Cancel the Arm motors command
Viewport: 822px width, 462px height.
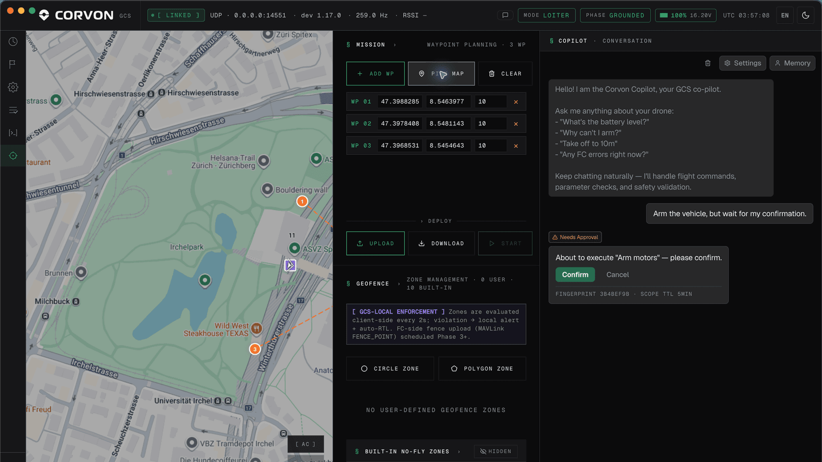click(618, 275)
